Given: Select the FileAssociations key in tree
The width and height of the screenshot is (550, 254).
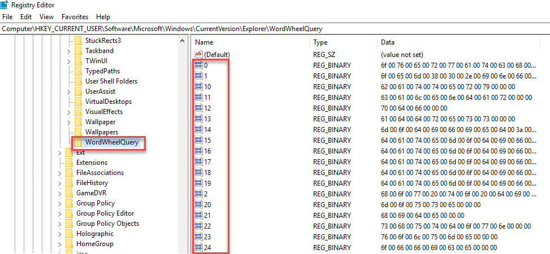Looking at the screenshot, I should pyautogui.click(x=99, y=173).
